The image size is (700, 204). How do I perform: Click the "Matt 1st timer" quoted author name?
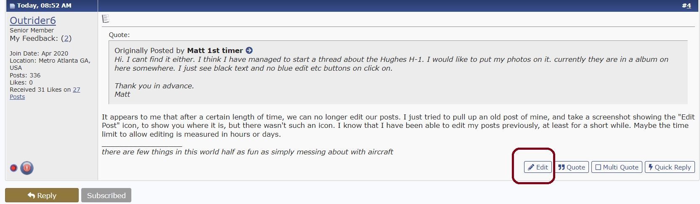coord(215,50)
